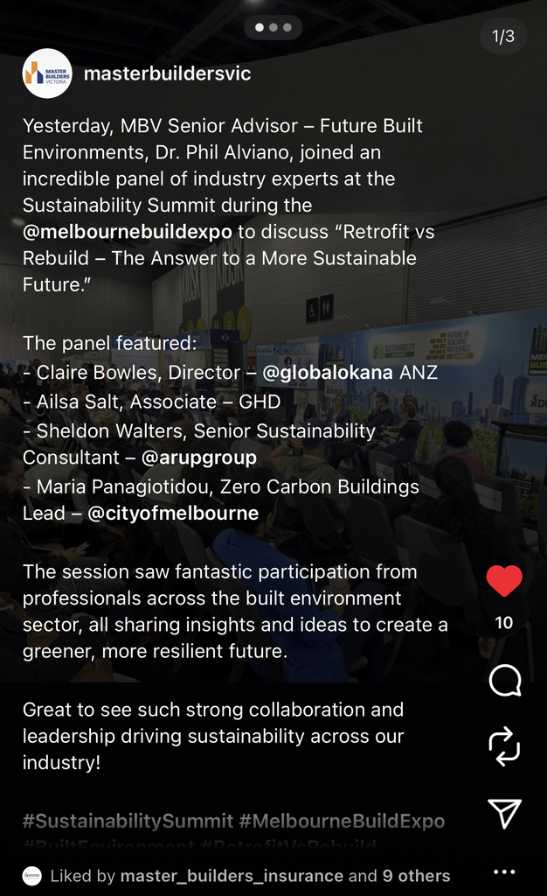Tap the repost arrows icon
547x896 pixels.
504,746
